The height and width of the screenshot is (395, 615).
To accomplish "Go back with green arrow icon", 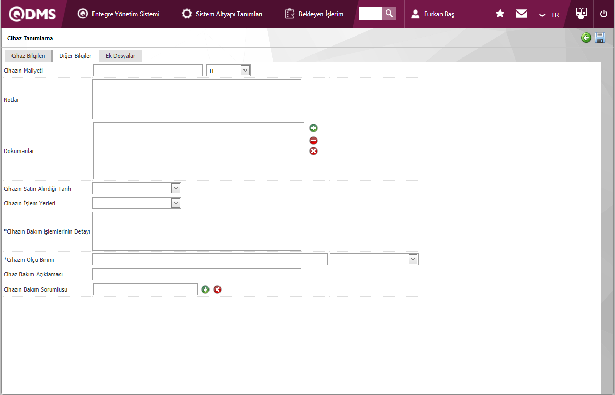I will pyautogui.click(x=586, y=38).
